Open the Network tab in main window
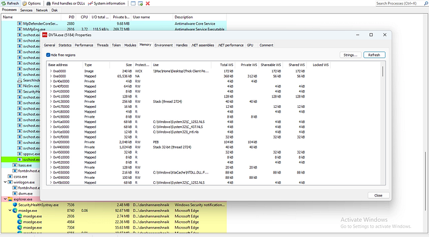The height and width of the screenshot is (237, 429). coord(42,10)
